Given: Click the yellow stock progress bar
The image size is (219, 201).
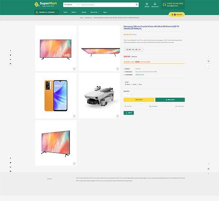Looking at the screenshot, I should click(154, 64).
